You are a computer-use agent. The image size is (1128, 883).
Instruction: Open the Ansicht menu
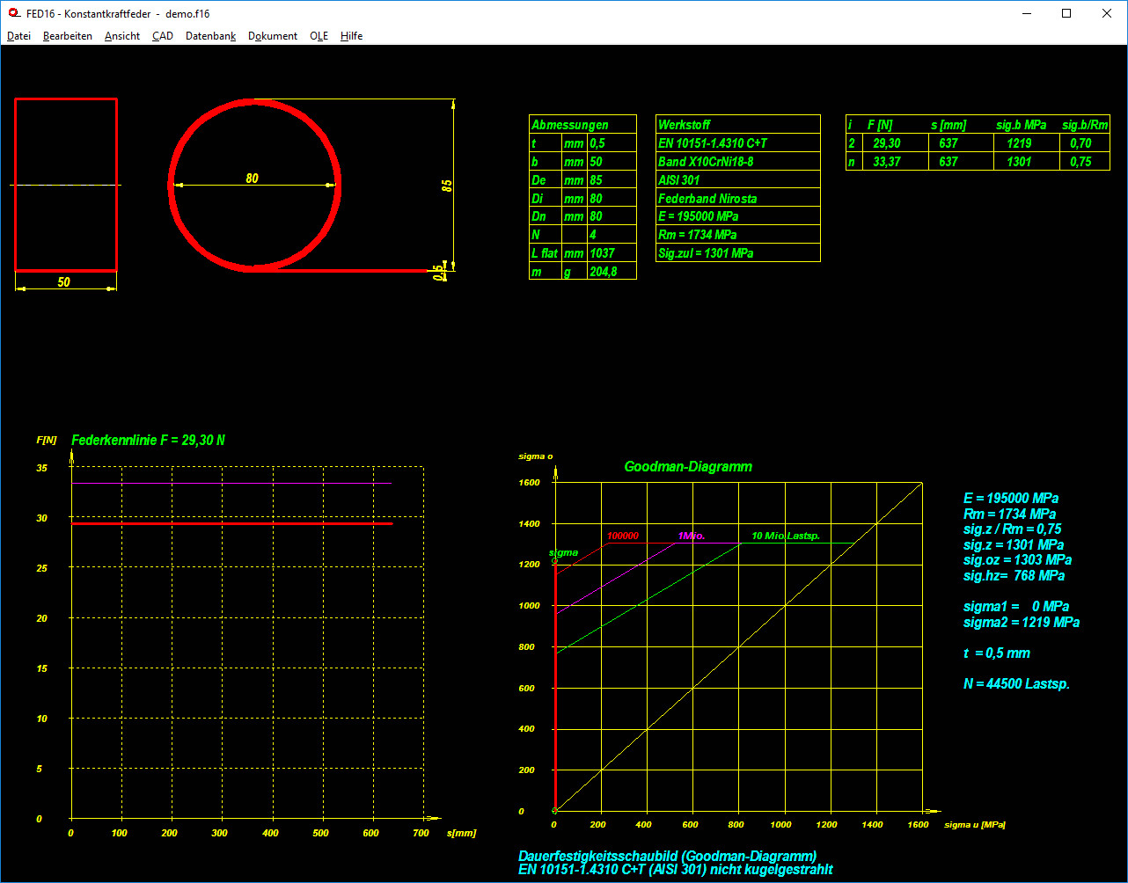[x=122, y=36]
